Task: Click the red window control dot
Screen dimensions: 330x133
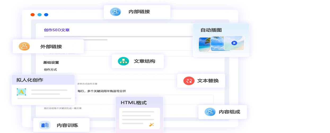Action: point(33,15)
